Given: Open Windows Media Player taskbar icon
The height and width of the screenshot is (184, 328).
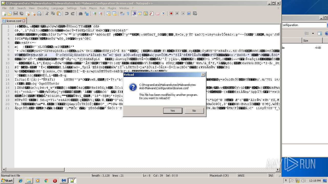Looking at the screenshot, I should click(x=38, y=181).
